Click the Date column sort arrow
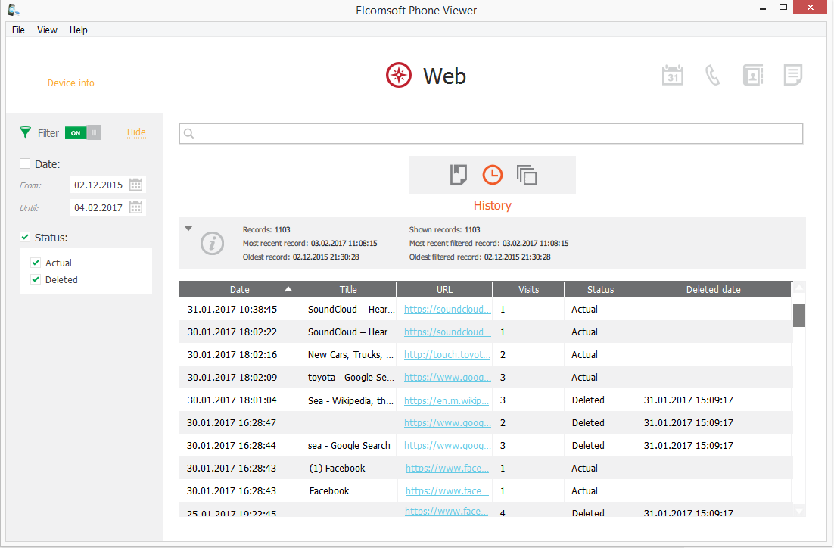The width and height of the screenshot is (834, 548). coord(288,289)
